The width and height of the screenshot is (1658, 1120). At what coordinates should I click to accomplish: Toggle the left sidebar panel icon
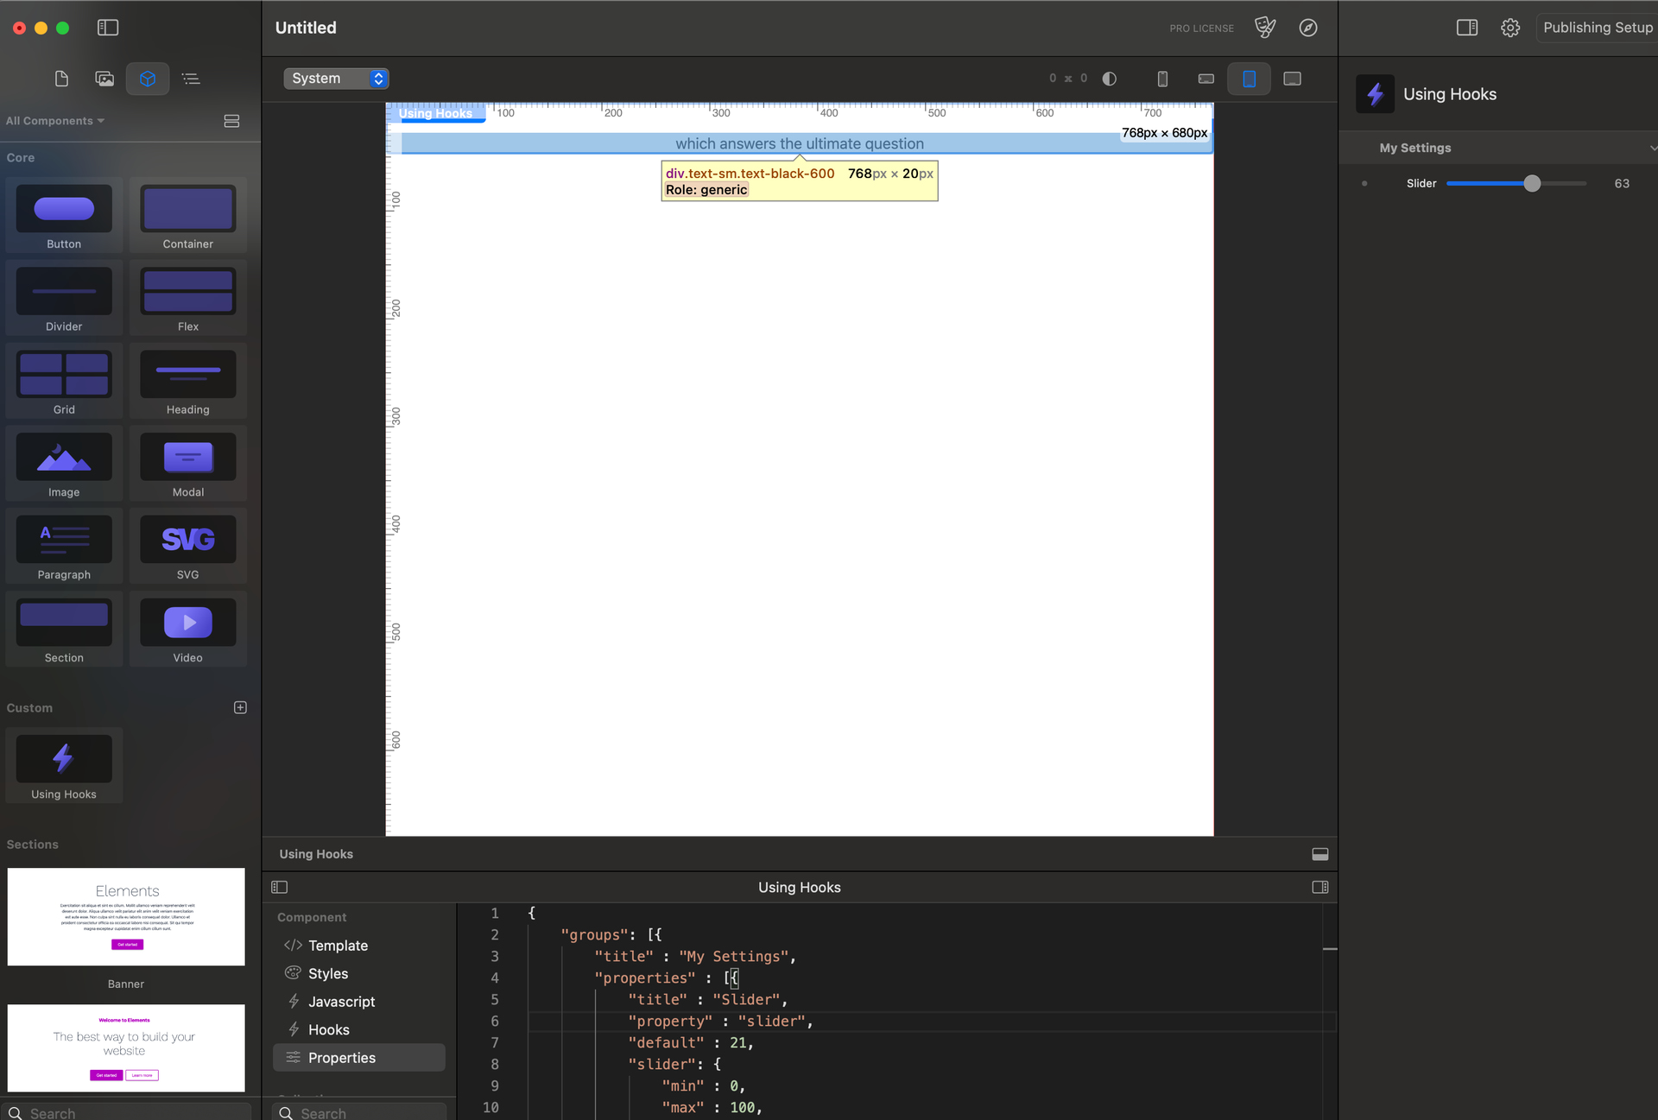108,28
